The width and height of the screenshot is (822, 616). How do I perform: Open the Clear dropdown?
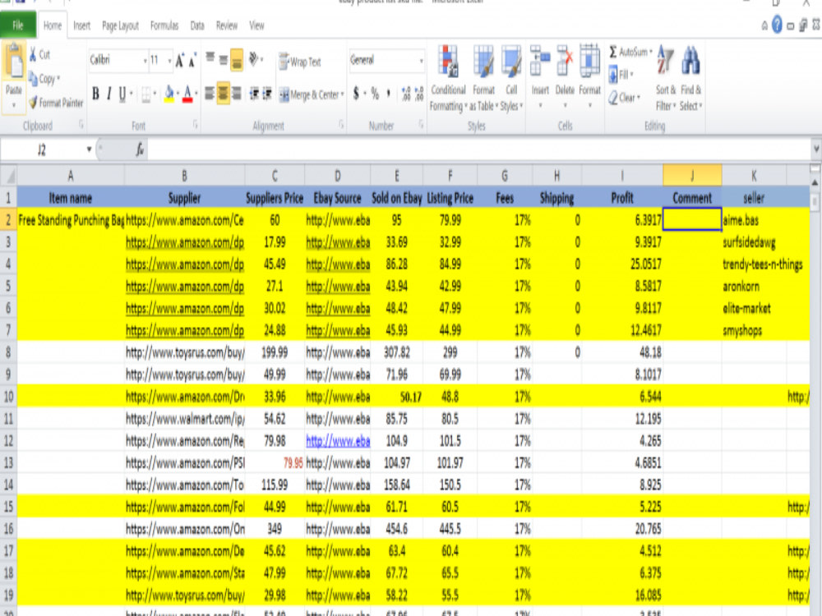click(x=624, y=98)
